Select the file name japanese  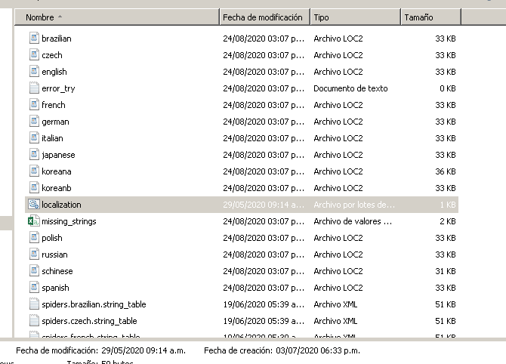click(58, 155)
